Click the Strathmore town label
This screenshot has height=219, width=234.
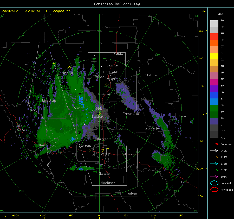126,154
